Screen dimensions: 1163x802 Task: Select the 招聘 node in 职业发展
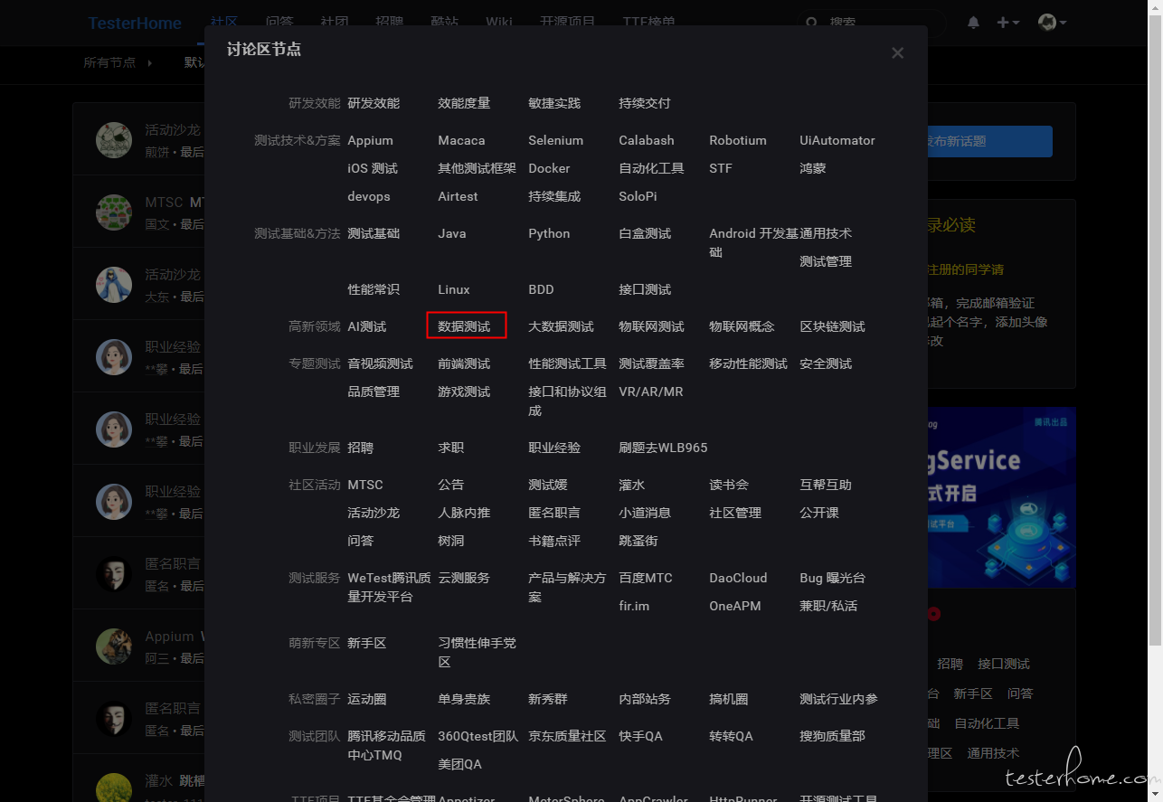pyautogui.click(x=360, y=448)
